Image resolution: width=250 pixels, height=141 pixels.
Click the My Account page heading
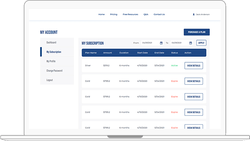(49, 32)
